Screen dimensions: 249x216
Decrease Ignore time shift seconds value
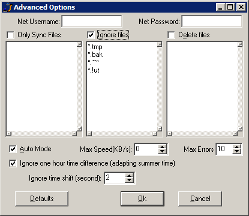(130, 180)
